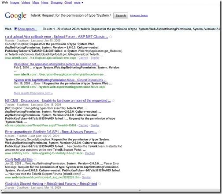222x194 pixels.
Task: Click green URL 'n2cms.codeplex.com/Thread/View.aspx'
Action: [x=41, y=126]
